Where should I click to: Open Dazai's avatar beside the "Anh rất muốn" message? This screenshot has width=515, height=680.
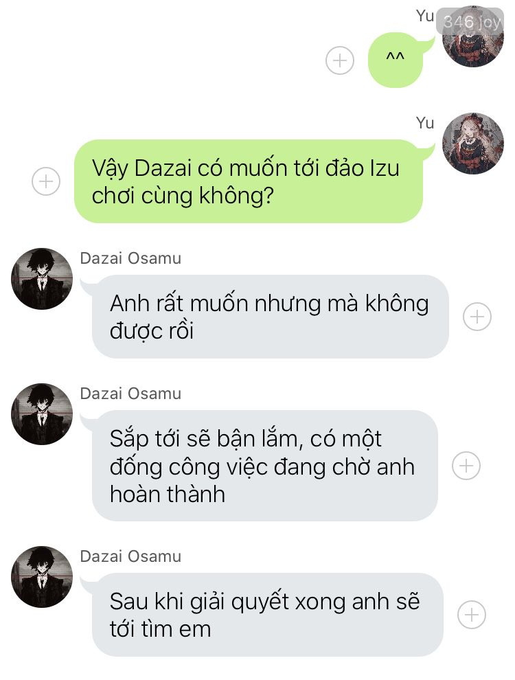(42, 279)
